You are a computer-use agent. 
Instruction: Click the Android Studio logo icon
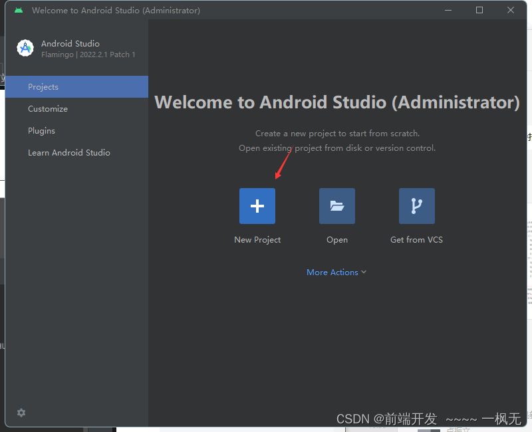pos(25,48)
